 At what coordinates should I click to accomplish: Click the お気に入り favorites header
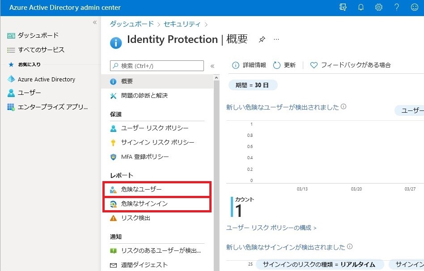(x=29, y=64)
